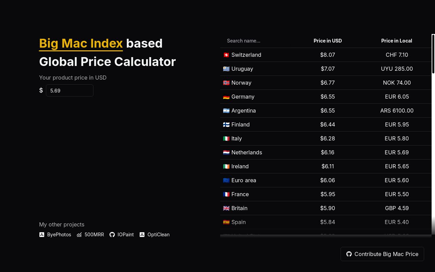This screenshot has width=435, height=272.
Task: Click the GitHub icon in Contribute button
Action: [349, 254]
